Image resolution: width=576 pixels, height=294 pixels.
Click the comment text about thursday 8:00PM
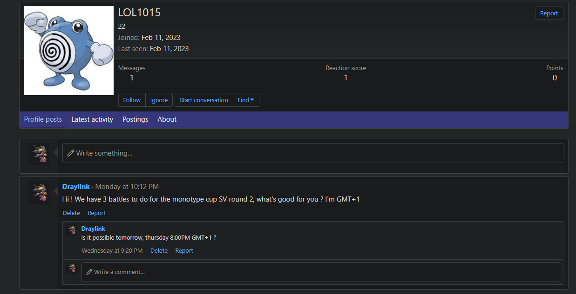(x=149, y=237)
